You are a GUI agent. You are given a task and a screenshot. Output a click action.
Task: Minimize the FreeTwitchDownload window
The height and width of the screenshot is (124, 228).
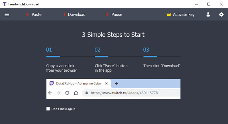click(196, 4)
